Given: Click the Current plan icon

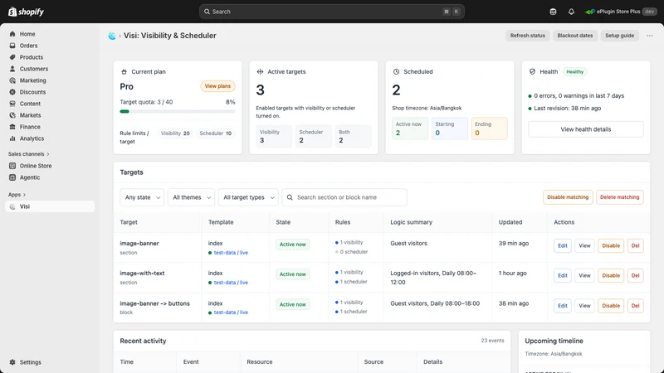Looking at the screenshot, I should click(x=124, y=72).
